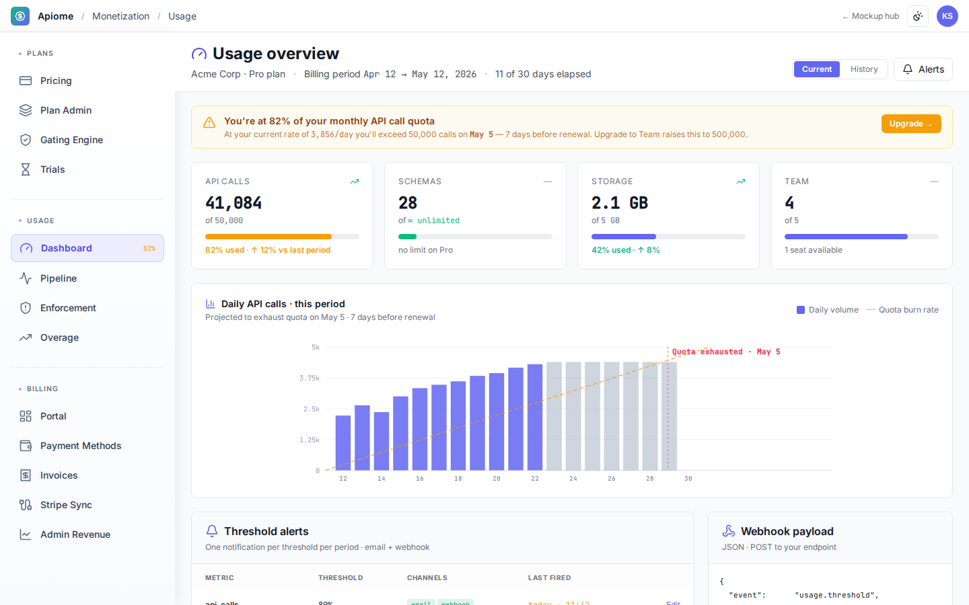Click the Usage overview gauge icon

199,54
